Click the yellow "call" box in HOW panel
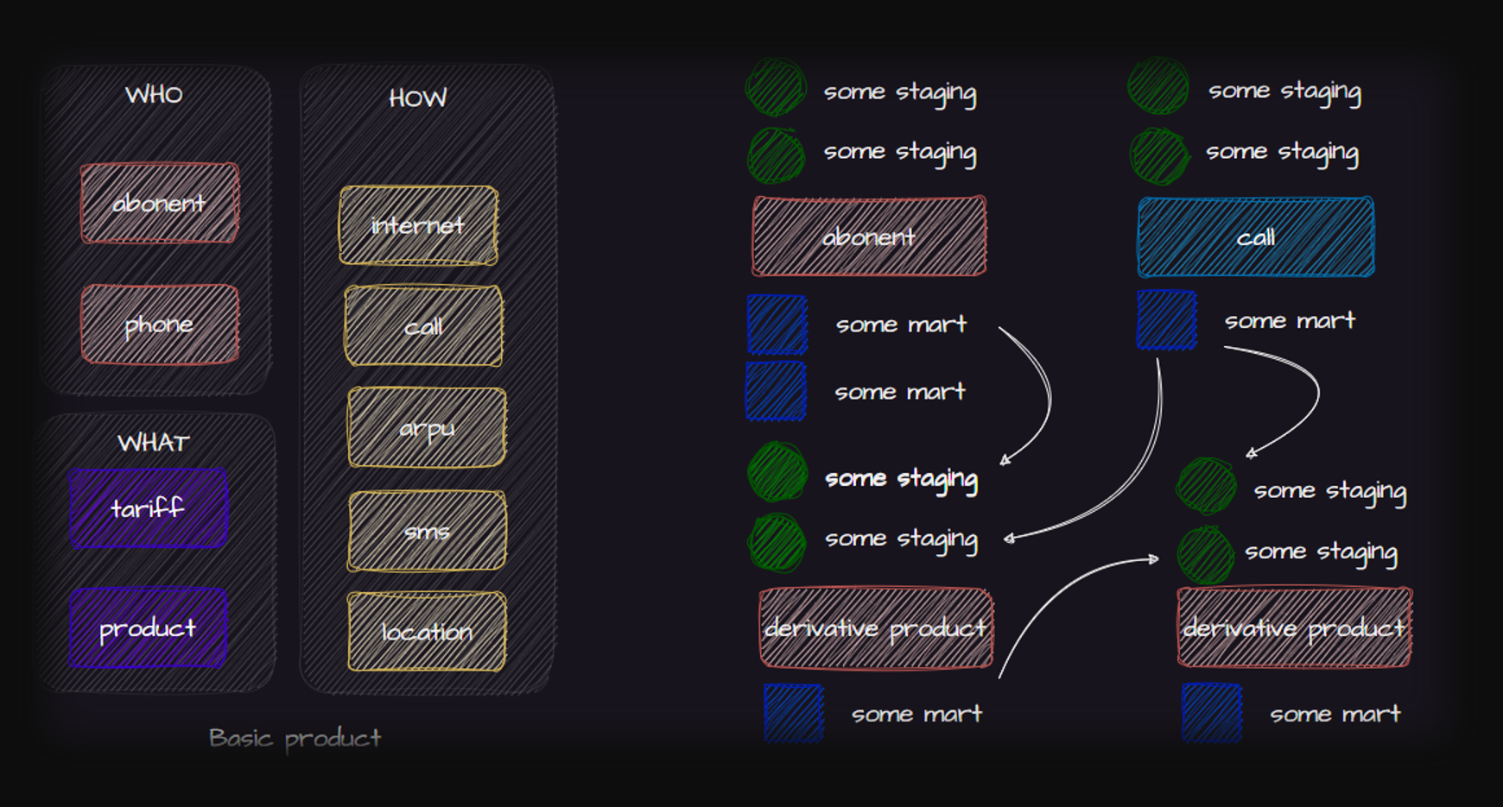This screenshot has height=807, width=1503. (423, 326)
